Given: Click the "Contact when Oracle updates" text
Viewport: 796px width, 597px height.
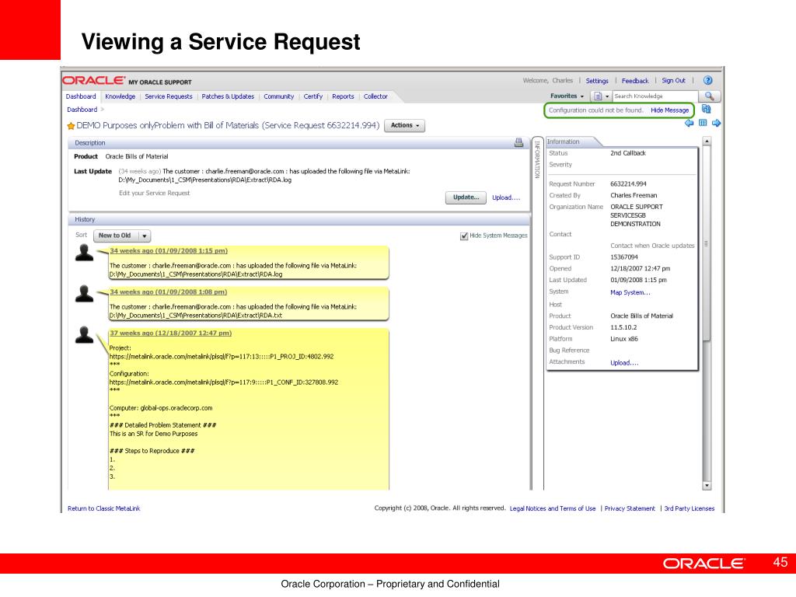Looking at the screenshot, I should click(x=652, y=246).
